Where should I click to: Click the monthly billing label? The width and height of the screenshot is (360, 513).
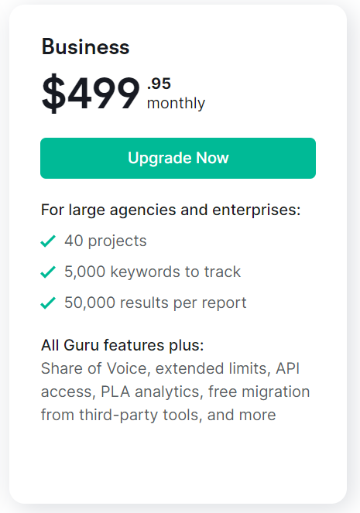176,104
